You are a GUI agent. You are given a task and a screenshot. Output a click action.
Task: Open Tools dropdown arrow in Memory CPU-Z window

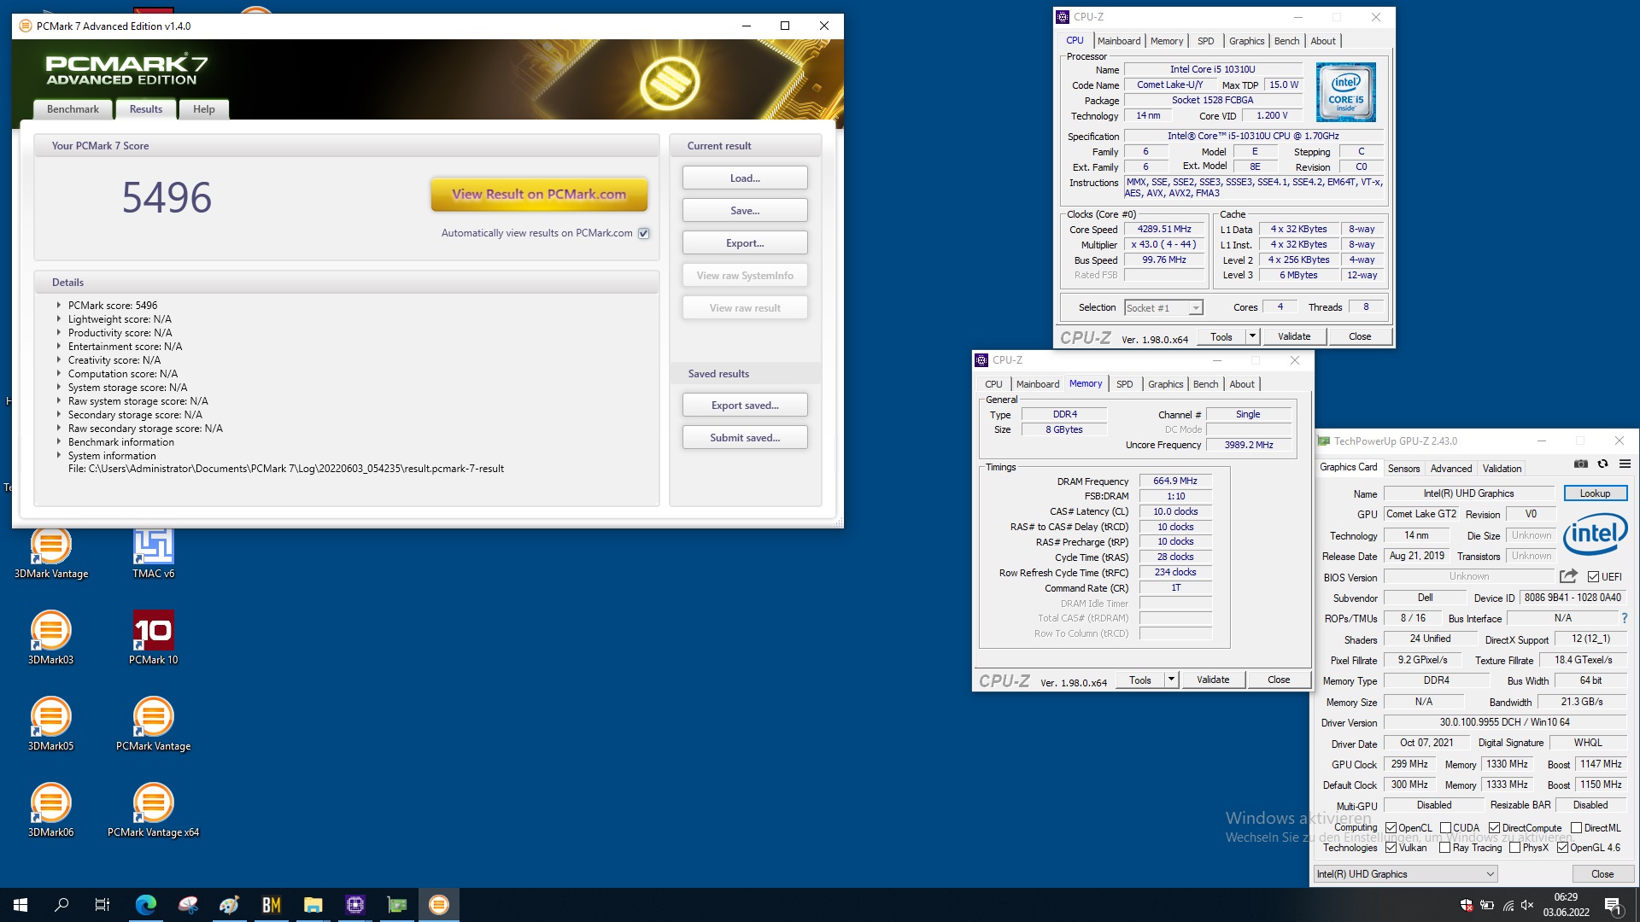[x=1172, y=680]
